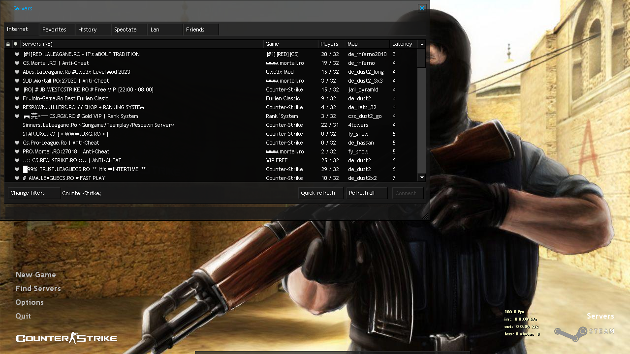The height and width of the screenshot is (354, 630).
Task: Open the Change filters panel
Action: (33, 193)
